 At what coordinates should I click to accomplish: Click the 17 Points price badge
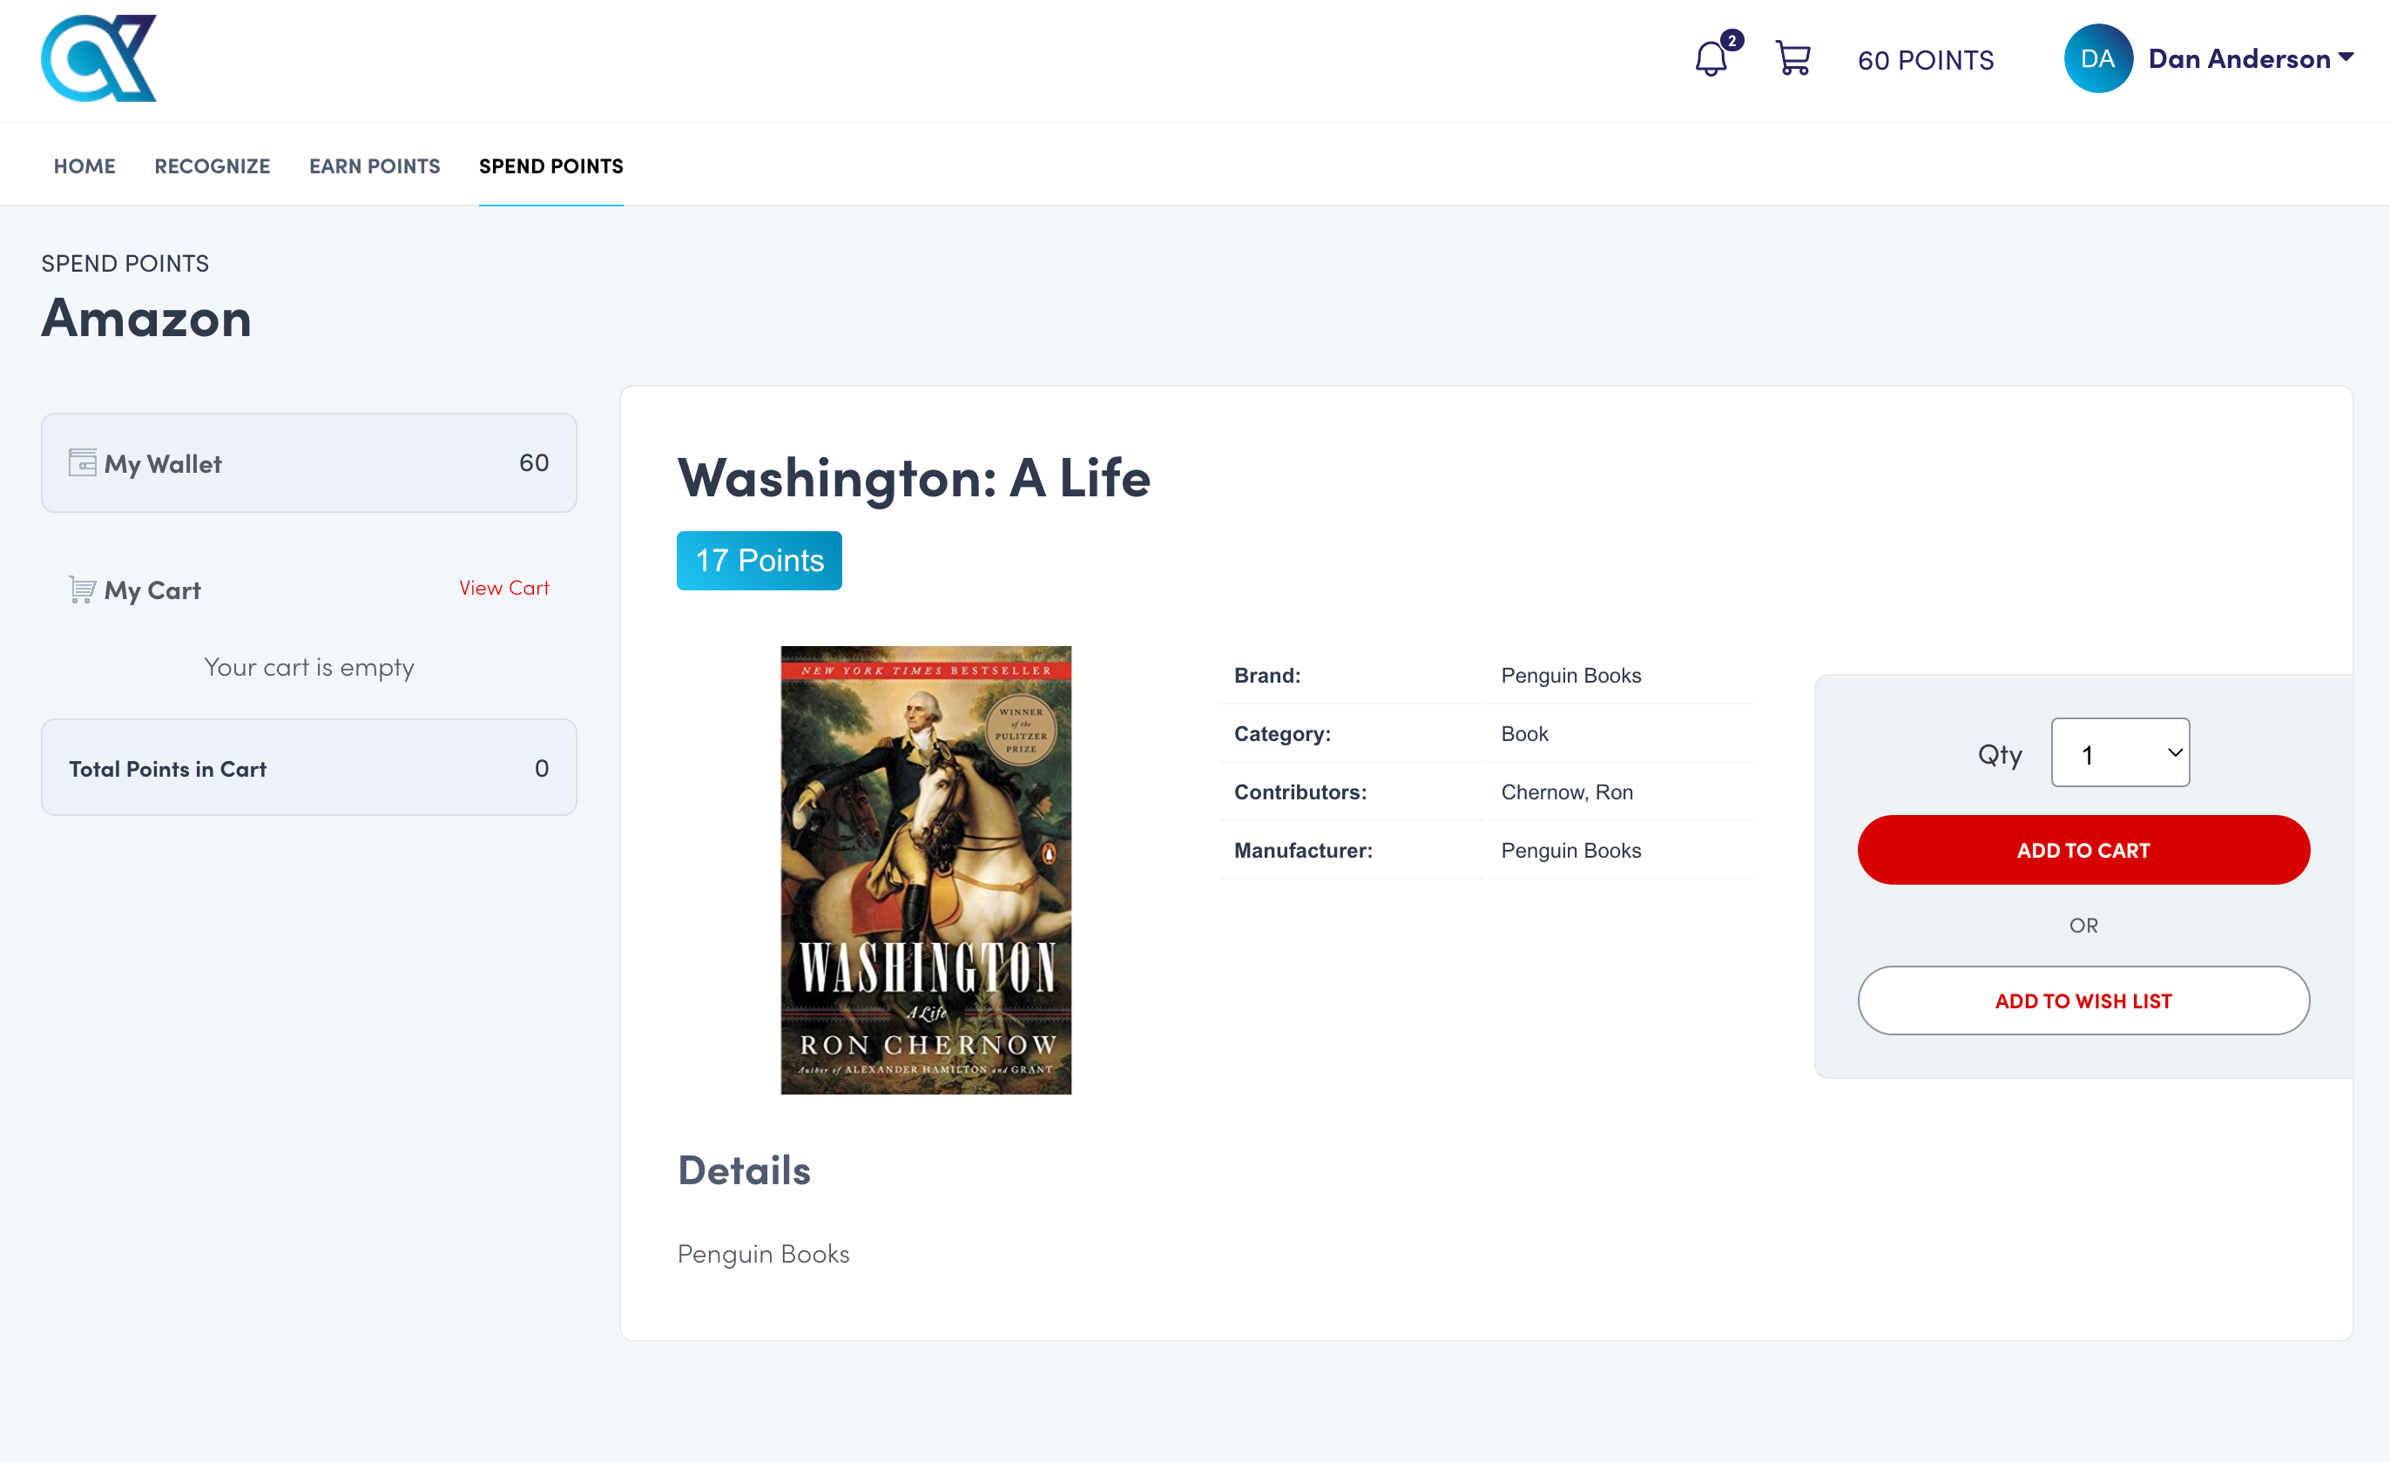point(759,561)
